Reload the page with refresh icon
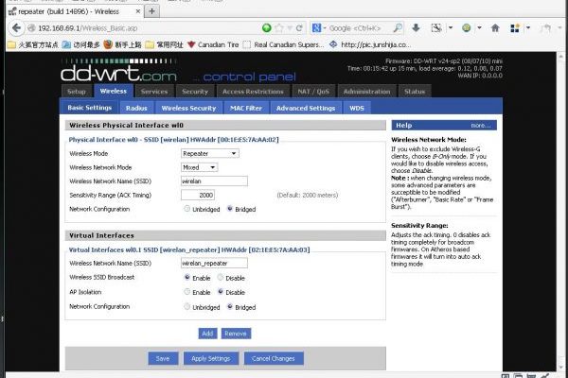 (x=299, y=27)
